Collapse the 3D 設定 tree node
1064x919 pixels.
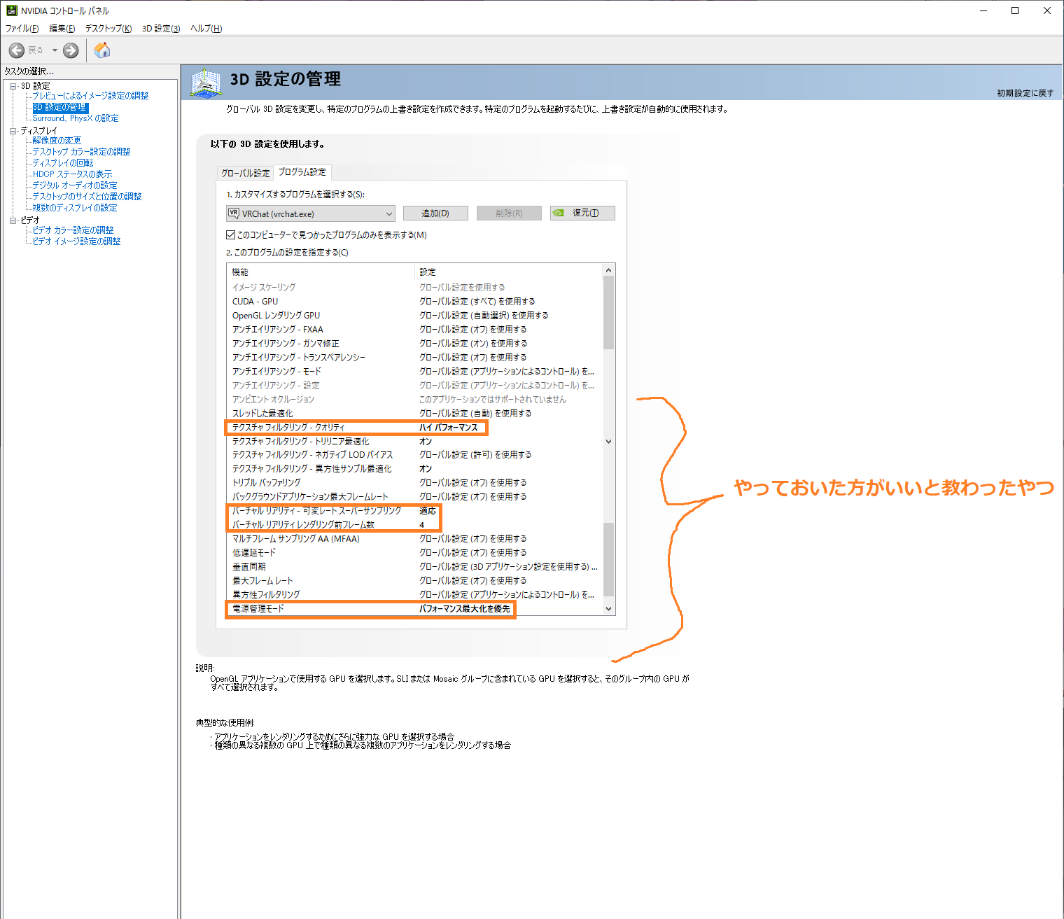[13, 86]
